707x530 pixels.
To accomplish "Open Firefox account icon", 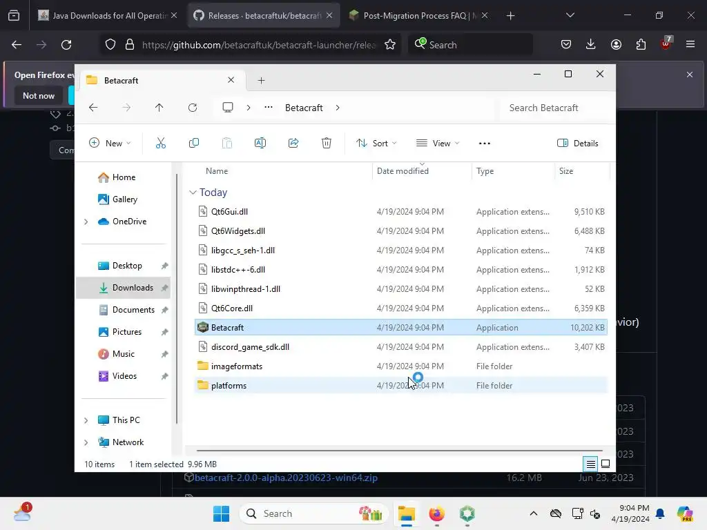I will (x=616, y=44).
